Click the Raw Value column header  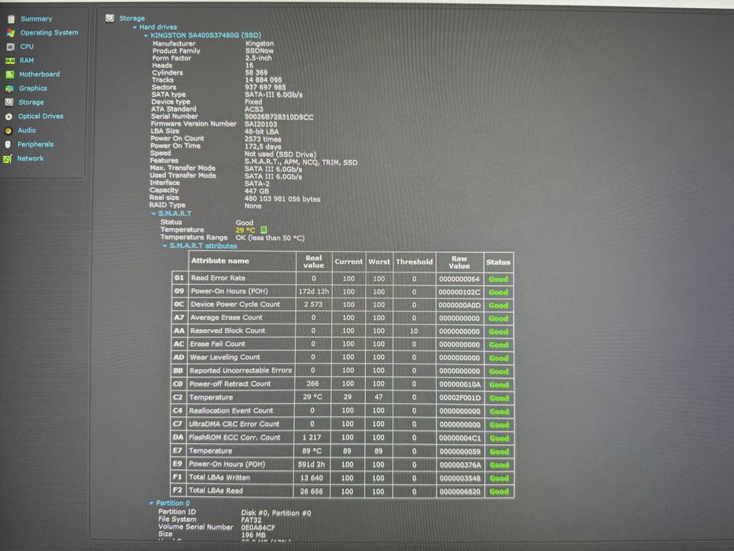459,262
